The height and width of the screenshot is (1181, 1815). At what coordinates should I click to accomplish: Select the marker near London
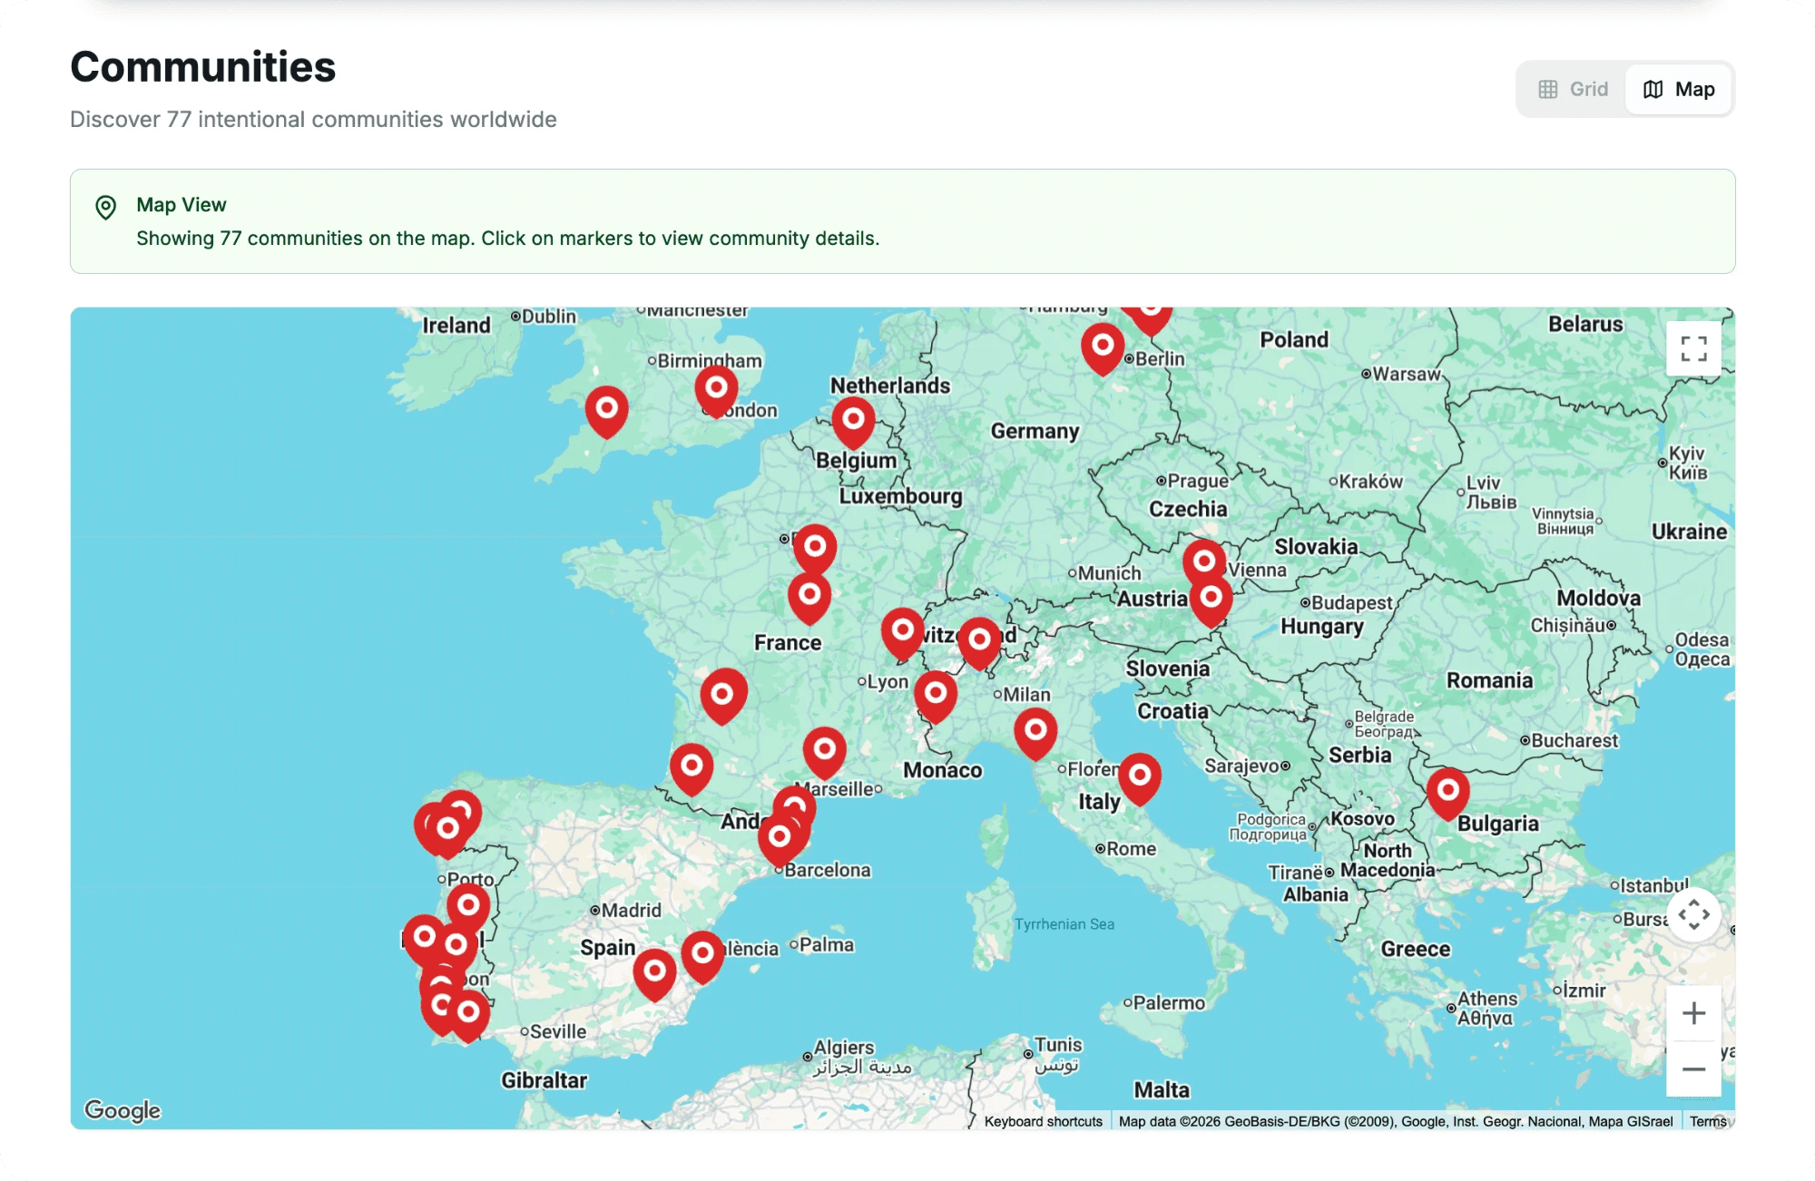point(717,392)
